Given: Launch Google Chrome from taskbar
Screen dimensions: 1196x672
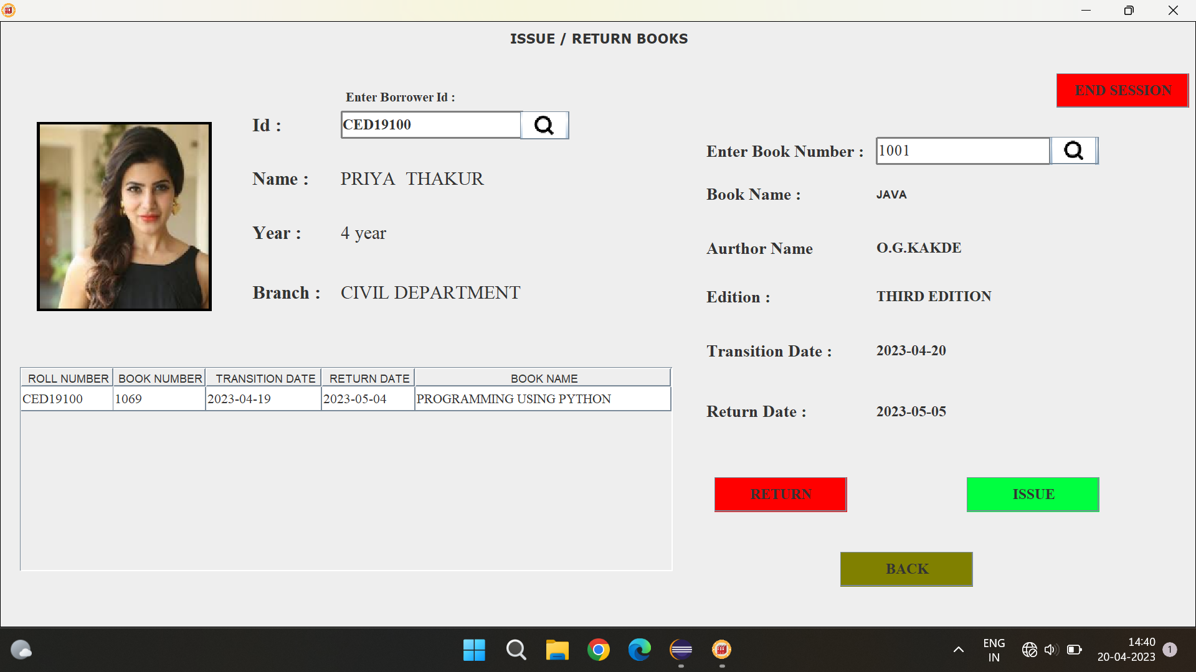Looking at the screenshot, I should pyautogui.click(x=598, y=650).
